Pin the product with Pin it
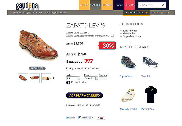Viewport: 182px width, 126px height. [101, 118]
